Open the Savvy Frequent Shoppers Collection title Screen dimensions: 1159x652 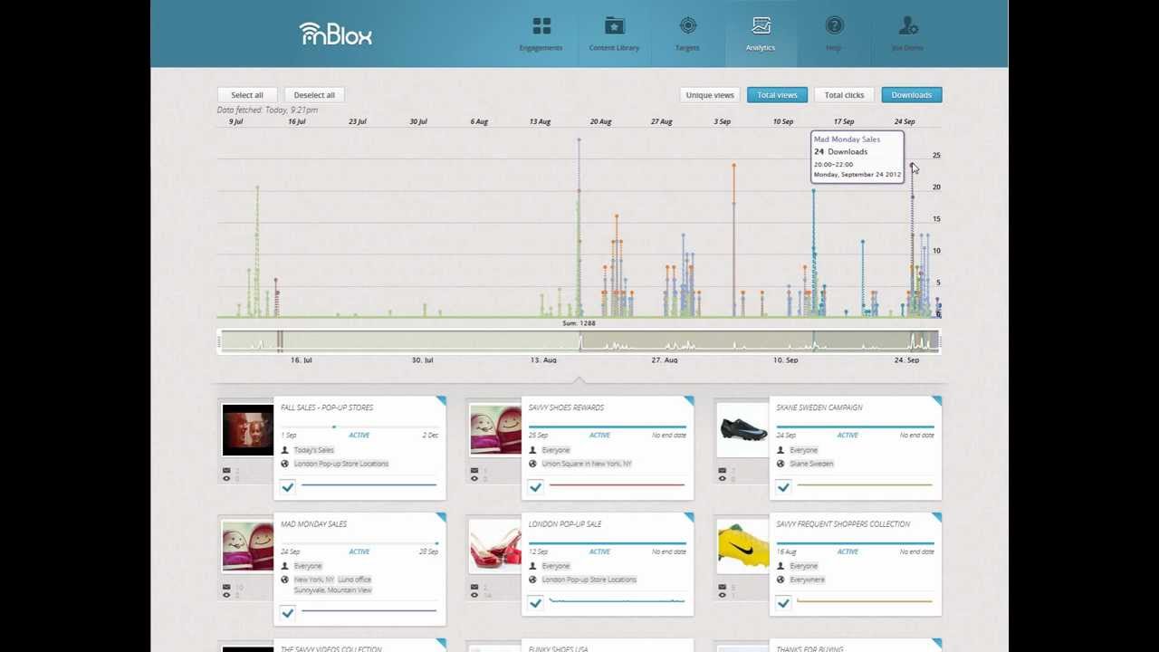tap(843, 524)
